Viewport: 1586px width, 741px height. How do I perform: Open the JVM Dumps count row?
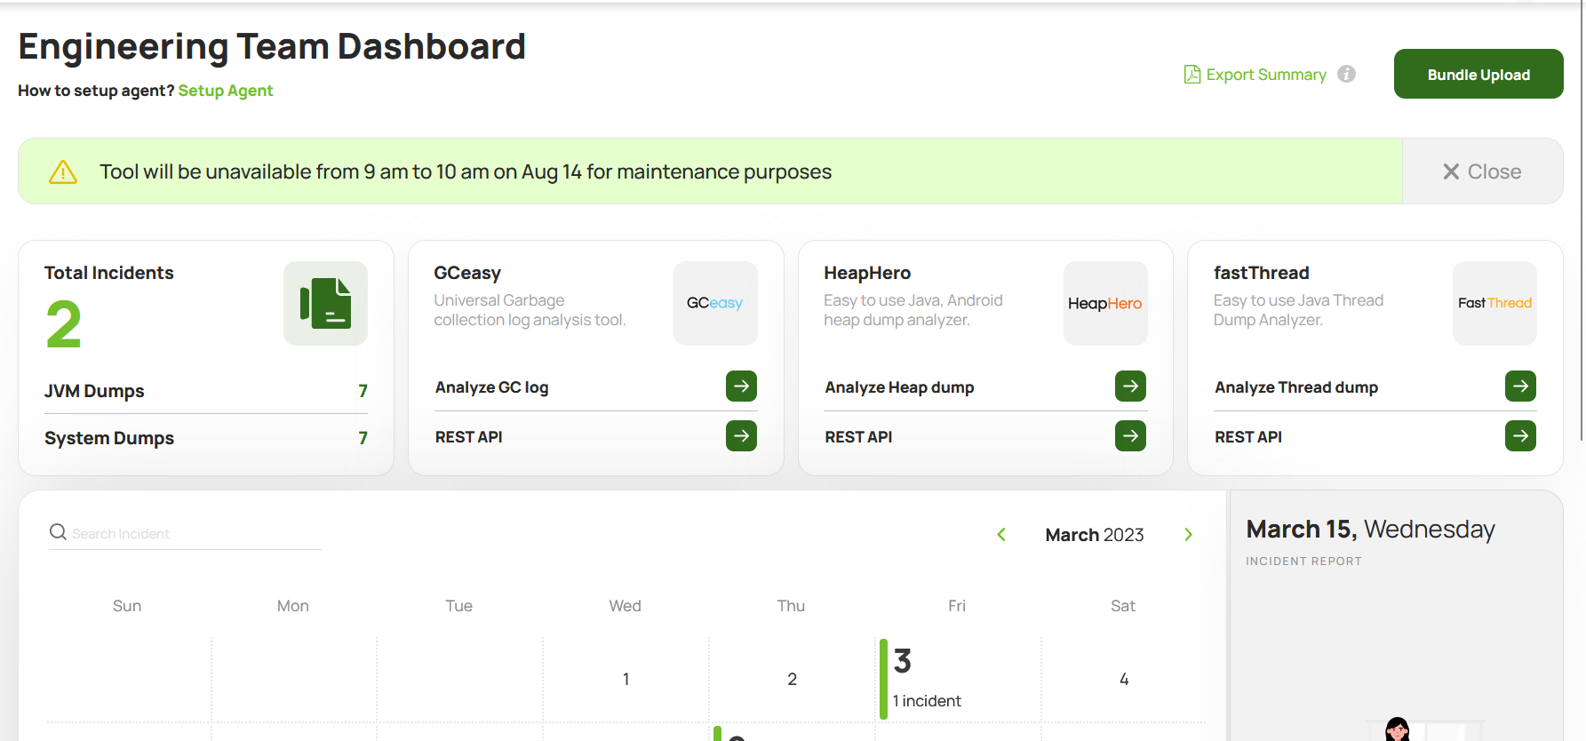206,391
